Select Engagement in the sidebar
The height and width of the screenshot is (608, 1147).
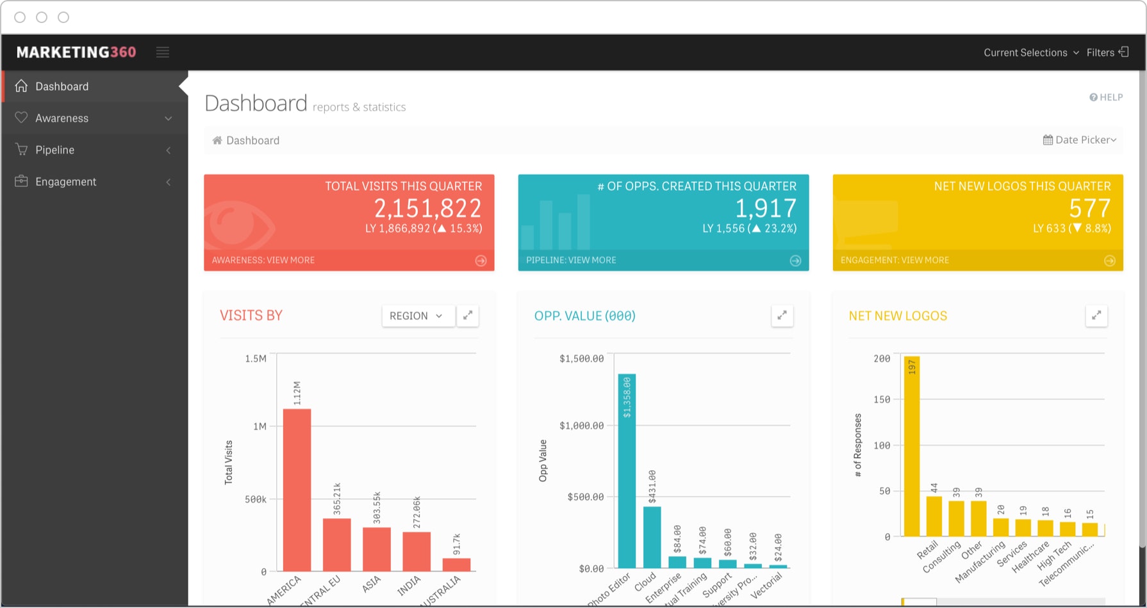(95, 182)
